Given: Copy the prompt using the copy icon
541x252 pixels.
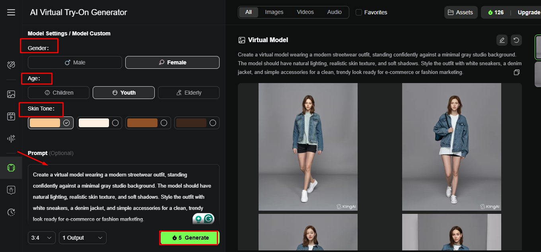Looking at the screenshot, I should [517, 72].
